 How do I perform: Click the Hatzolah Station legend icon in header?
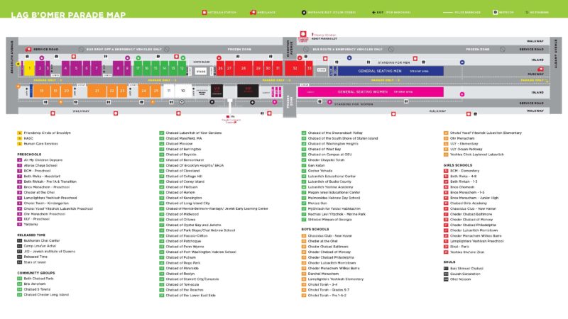coord(204,12)
